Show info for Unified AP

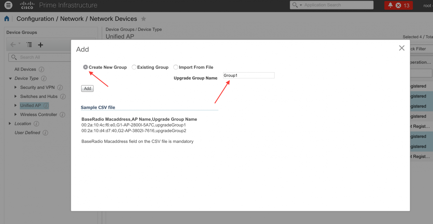coord(46,106)
